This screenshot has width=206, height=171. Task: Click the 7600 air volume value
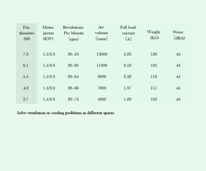102,88
